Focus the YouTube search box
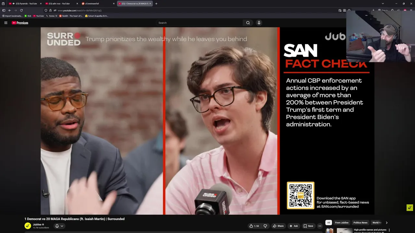 click(x=199, y=23)
